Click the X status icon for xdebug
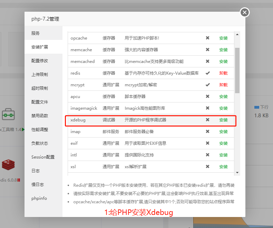The height and width of the screenshot is (228, 273). (x=207, y=120)
